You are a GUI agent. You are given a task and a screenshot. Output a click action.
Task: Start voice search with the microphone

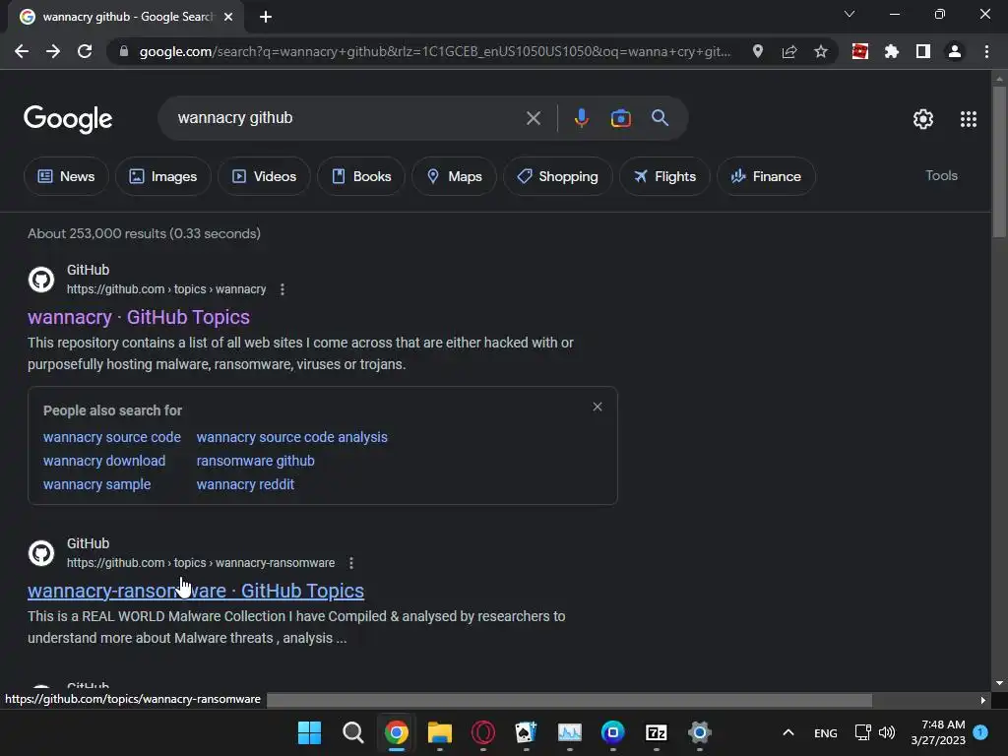(581, 118)
